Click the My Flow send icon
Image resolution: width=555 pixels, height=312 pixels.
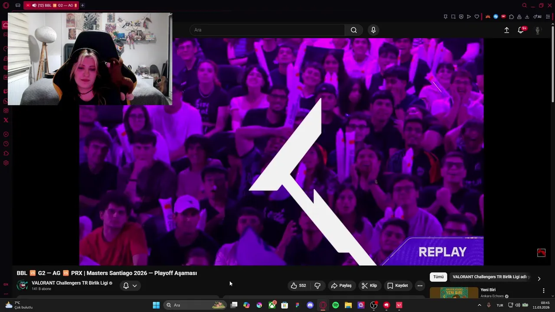pos(469,17)
